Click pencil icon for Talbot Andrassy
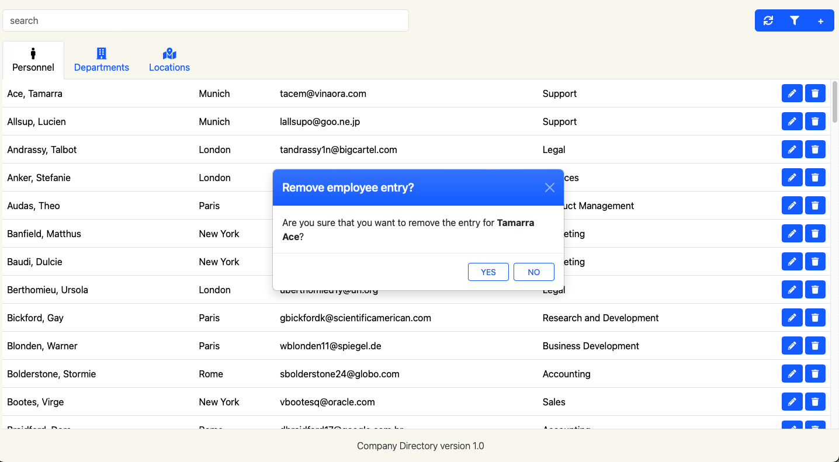Viewport: 839px width, 462px height. click(792, 150)
